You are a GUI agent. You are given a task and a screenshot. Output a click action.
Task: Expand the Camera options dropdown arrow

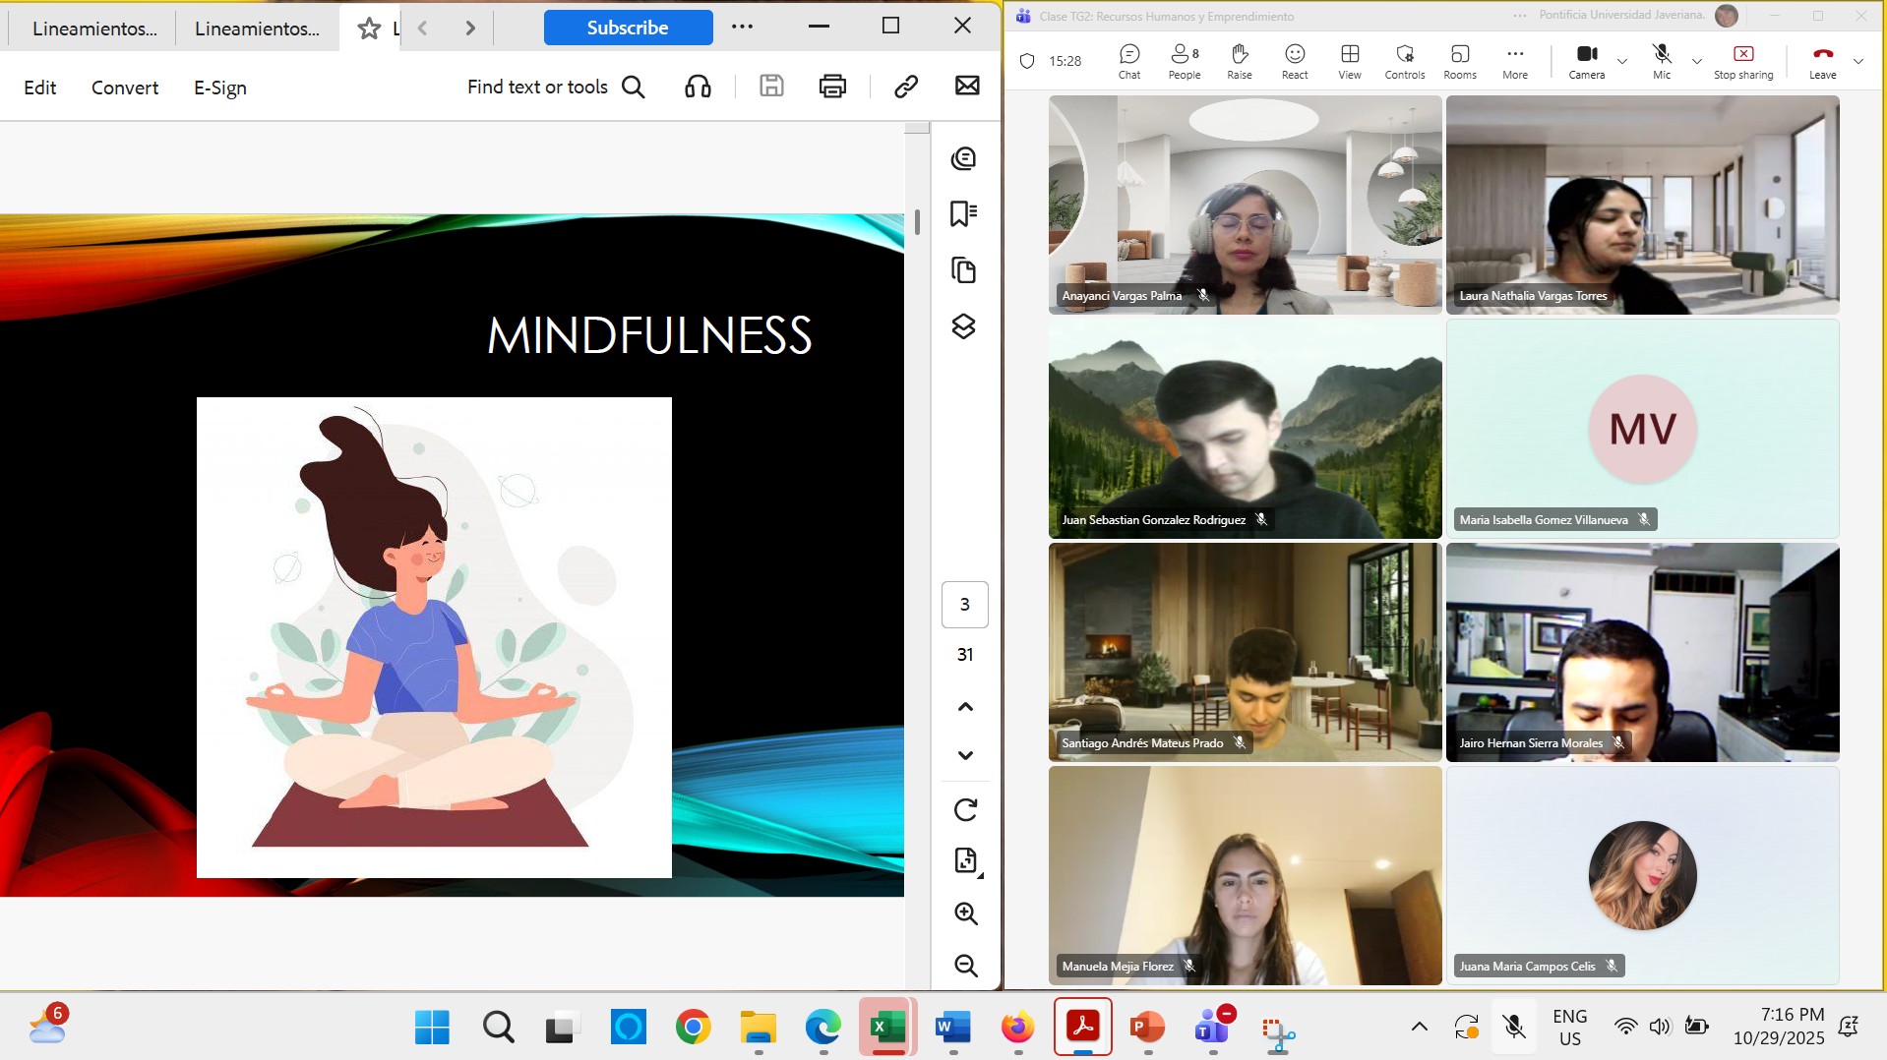1622,61
